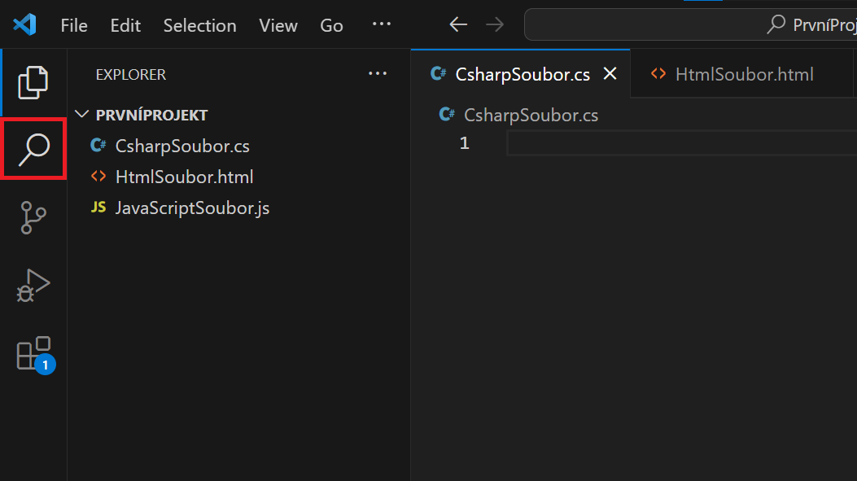Click the CsharpSoubor.cs breadcrumb label

point(531,115)
